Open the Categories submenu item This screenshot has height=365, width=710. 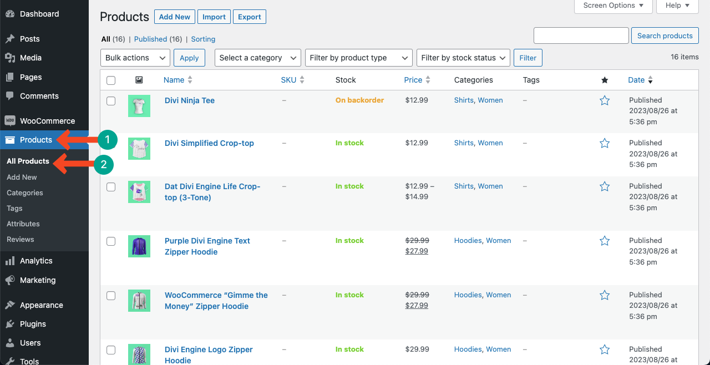point(25,192)
